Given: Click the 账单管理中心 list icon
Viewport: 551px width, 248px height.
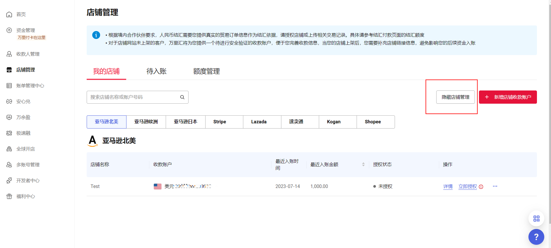Looking at the screenshot, I should coord(9,85).
